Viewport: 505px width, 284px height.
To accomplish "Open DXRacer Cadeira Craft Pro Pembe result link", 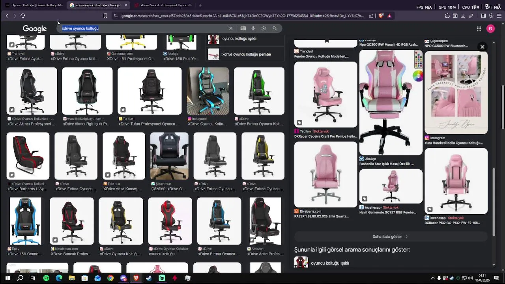I will [x=325, y=136].
